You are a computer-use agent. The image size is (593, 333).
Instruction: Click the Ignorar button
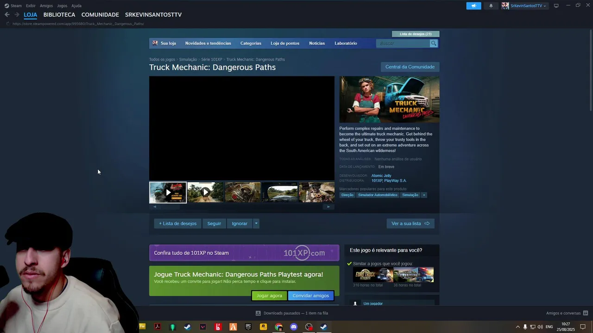240,223
